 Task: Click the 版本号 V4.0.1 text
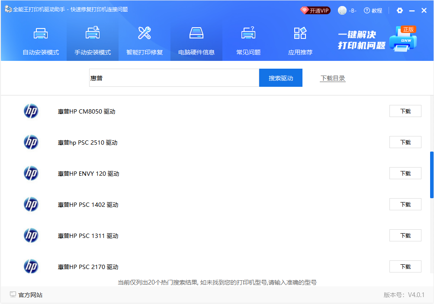[404, 295]
